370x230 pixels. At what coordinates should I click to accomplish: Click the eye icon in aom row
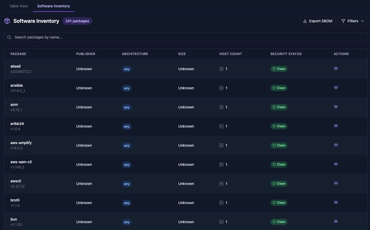pos(336,107)
